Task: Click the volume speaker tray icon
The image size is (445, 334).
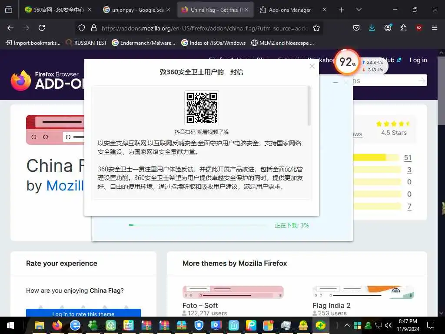Action: tap(389, 325)
